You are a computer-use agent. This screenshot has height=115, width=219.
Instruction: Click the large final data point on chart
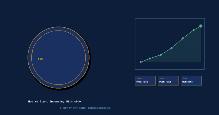tap(201, 26)
